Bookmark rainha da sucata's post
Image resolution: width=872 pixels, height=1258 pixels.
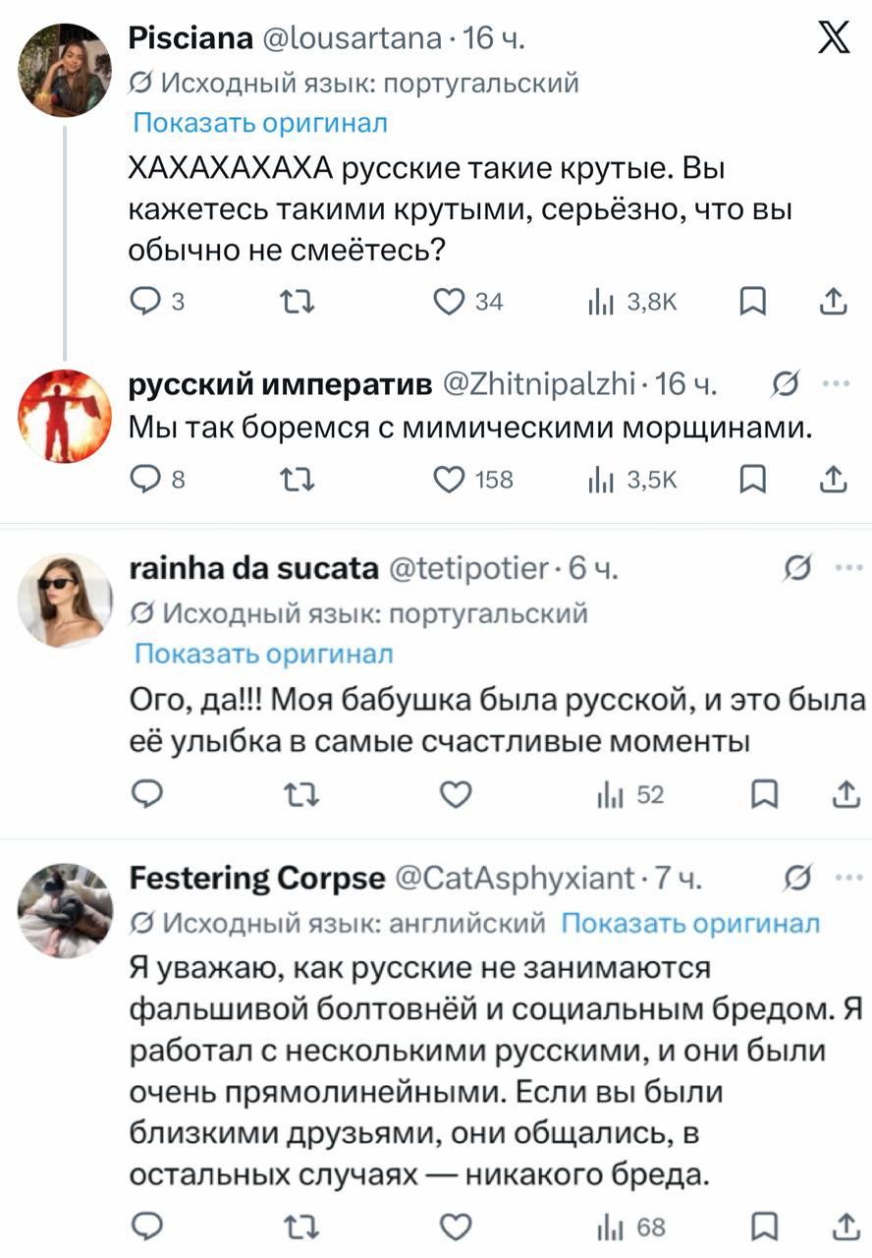click(x=762, y=794)
